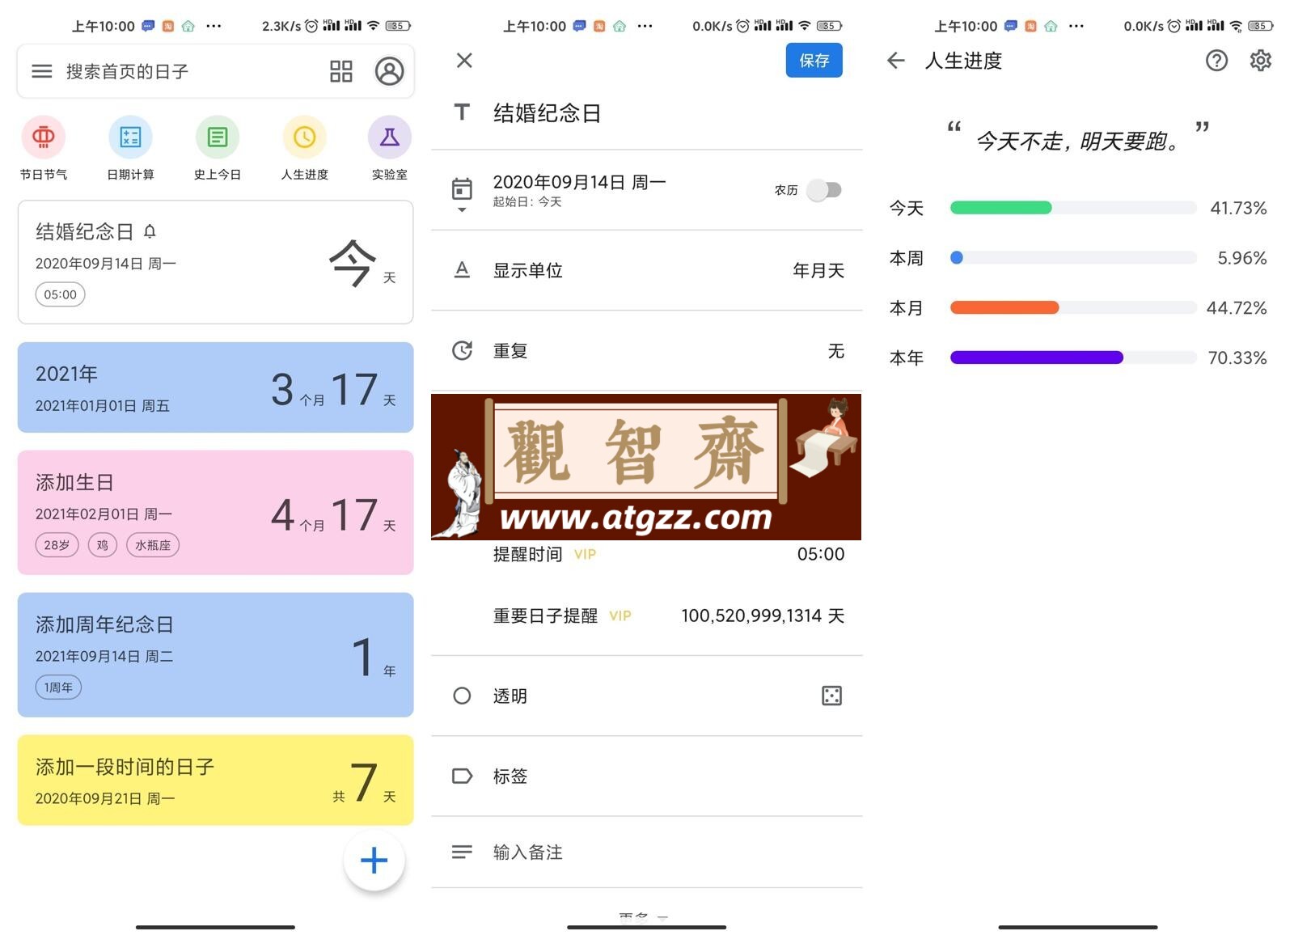Viewport: 1294px width, 935px height.
Task: Expand the date type dropdown arrow
Action: point(462,210)
